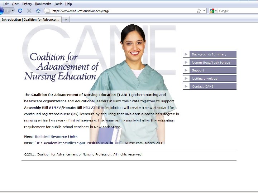Viewport: 258px width, 193px height.
Task: Click arrow icon beside Committees/Task Forces
Action: point(186,62)
